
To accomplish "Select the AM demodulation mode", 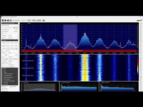I will [7, 43].
